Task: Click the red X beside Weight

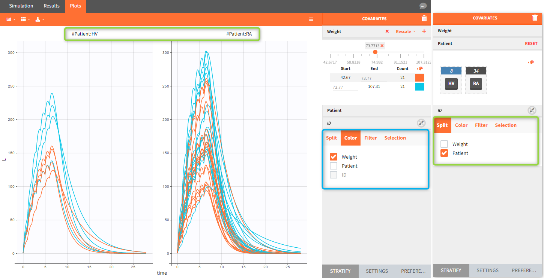Action: click(387, 31)
